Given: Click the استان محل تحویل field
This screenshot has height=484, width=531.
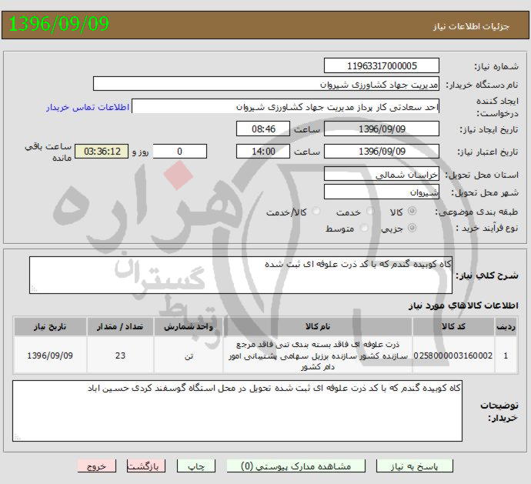Looking at the screenshot, I should [x=381, y=174].
